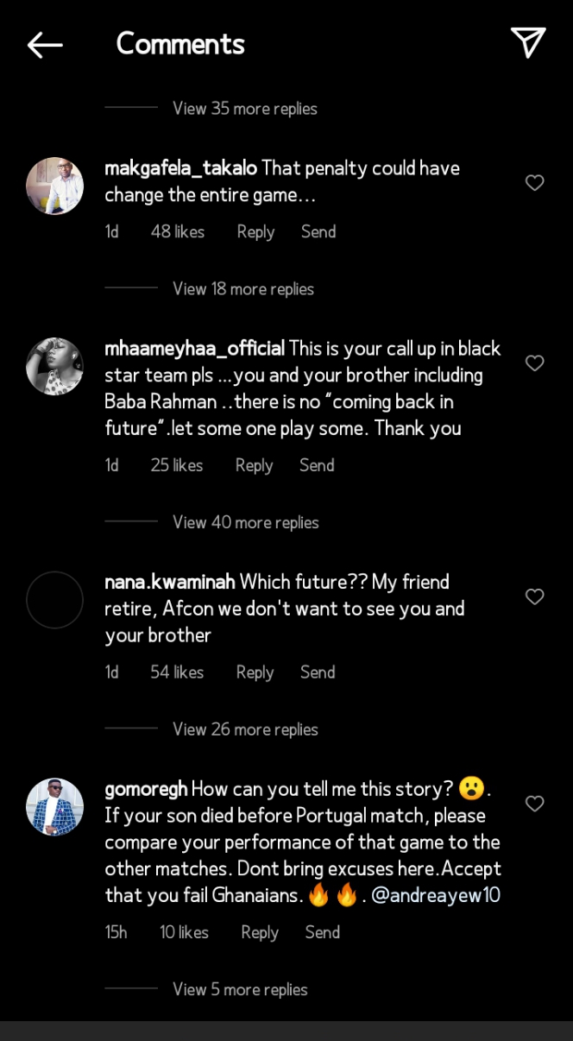Reply to nana.kwaminah's comment
Image resolution: width=573 pixels, height=1041 pixels.
coord(255,672)
